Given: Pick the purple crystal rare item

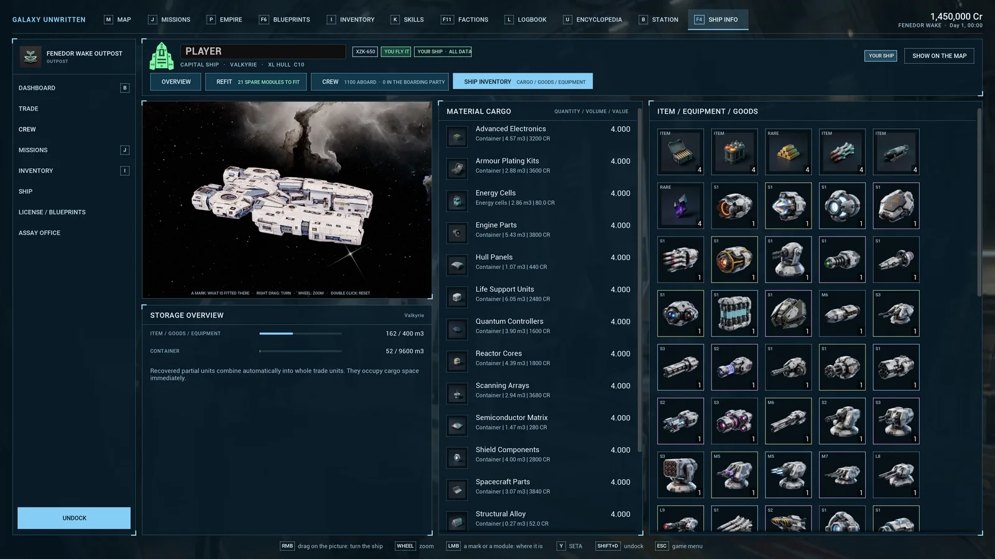Looking at the screenshot, I should coord(681,206).
